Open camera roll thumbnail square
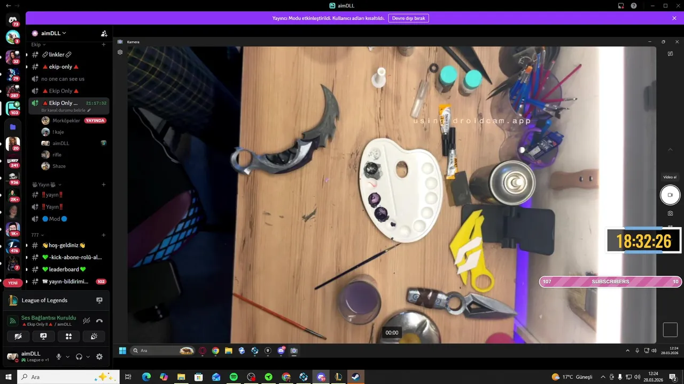 coord(670,330)
